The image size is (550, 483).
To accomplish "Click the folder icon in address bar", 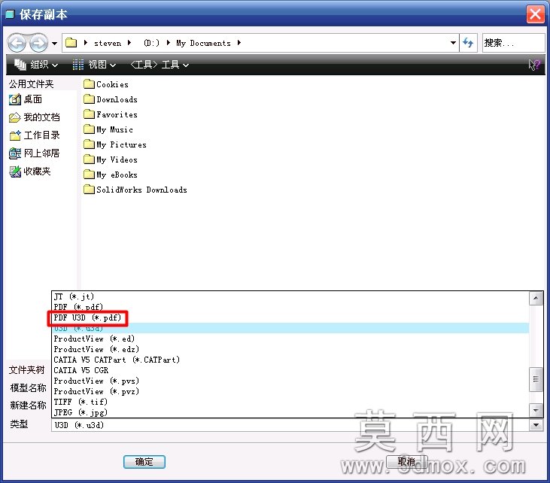I will pos(71,43).
